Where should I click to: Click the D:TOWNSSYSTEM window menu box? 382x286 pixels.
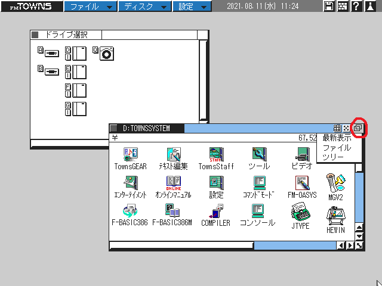coord(113,128)
